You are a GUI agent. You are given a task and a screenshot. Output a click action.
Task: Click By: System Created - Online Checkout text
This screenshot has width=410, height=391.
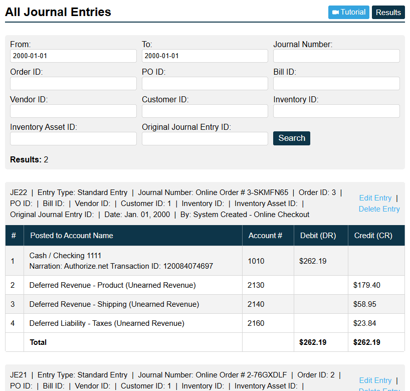(x=245, y=215)
